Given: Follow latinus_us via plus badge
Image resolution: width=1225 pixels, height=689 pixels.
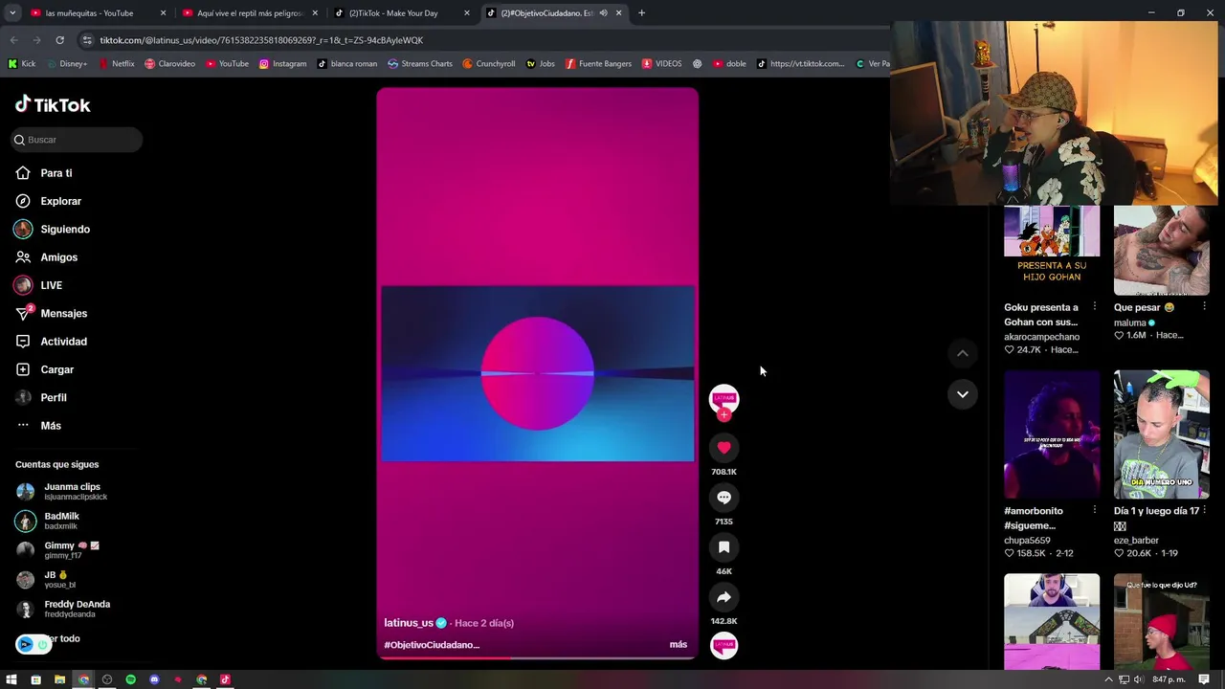Looking at the screenshot, I should [x=724, y=415].
